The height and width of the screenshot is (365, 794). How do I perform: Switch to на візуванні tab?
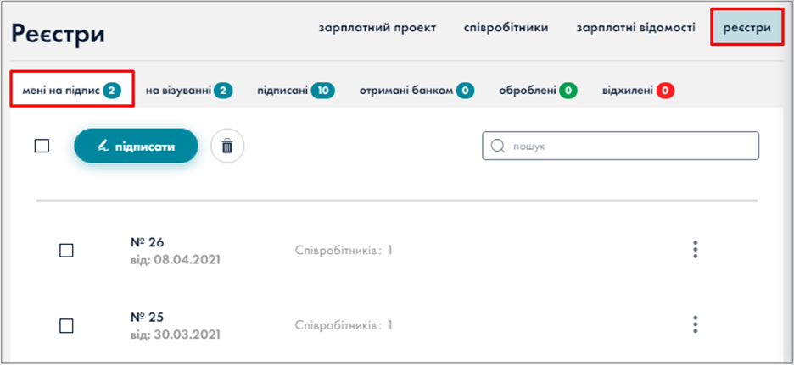click(178, 90)
